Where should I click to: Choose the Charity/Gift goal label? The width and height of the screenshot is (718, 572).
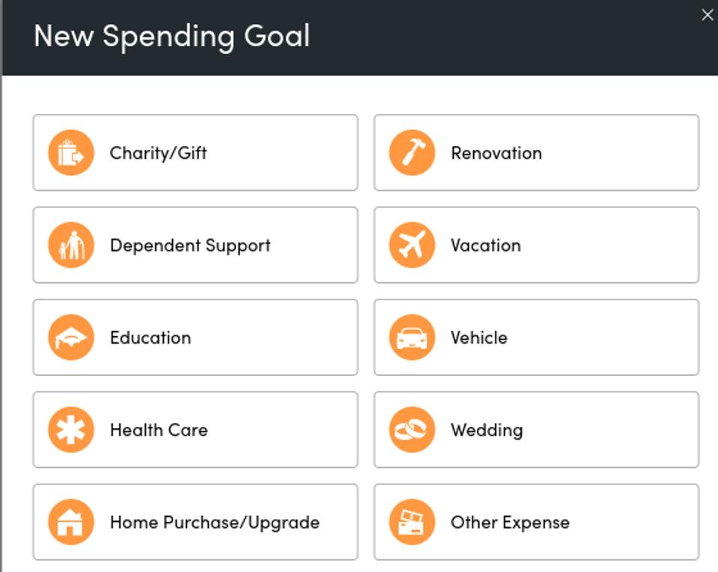158,153
